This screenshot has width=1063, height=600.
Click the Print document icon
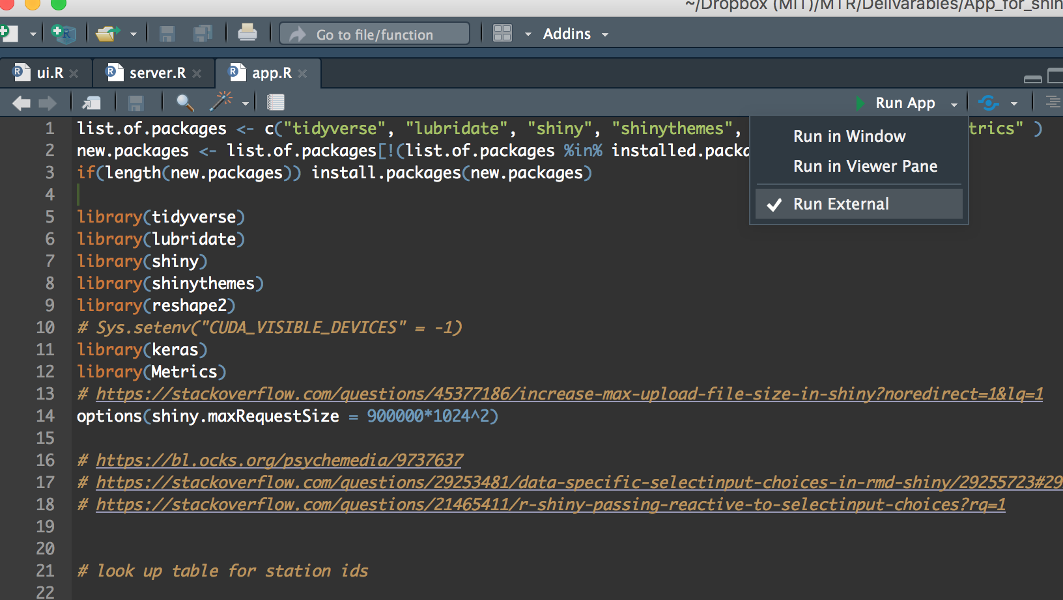click(248, 33)
